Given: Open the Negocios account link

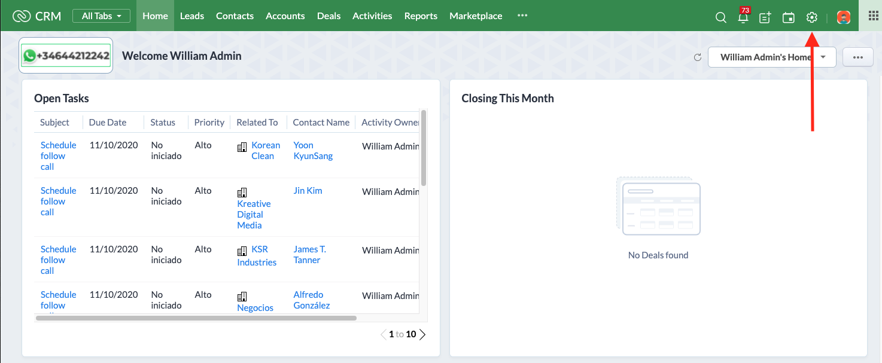Looking at the screenshot, I should [x=255, y=308].
